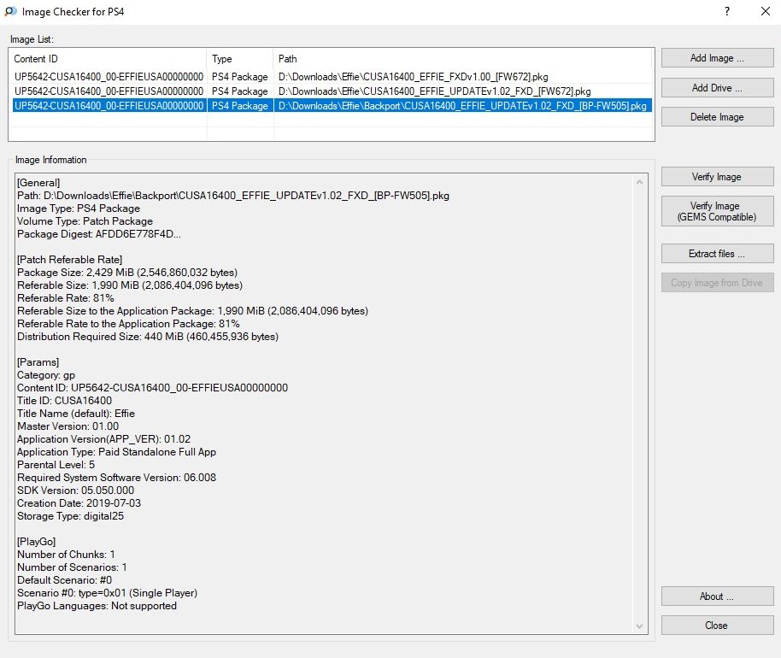Click the 'Title ID: CUSA16400' line

tap(64, 401)
